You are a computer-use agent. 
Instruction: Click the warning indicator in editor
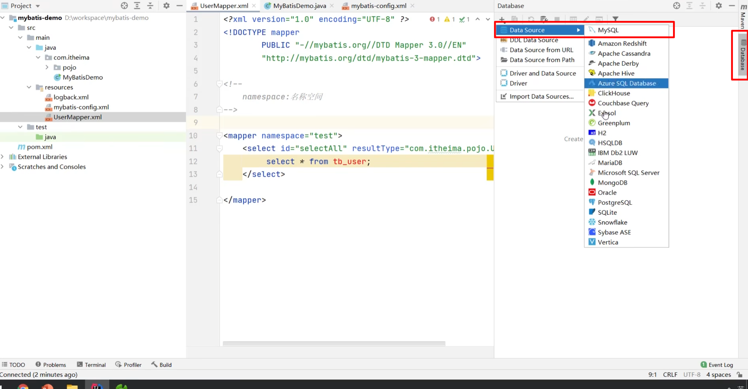(450, 19)
